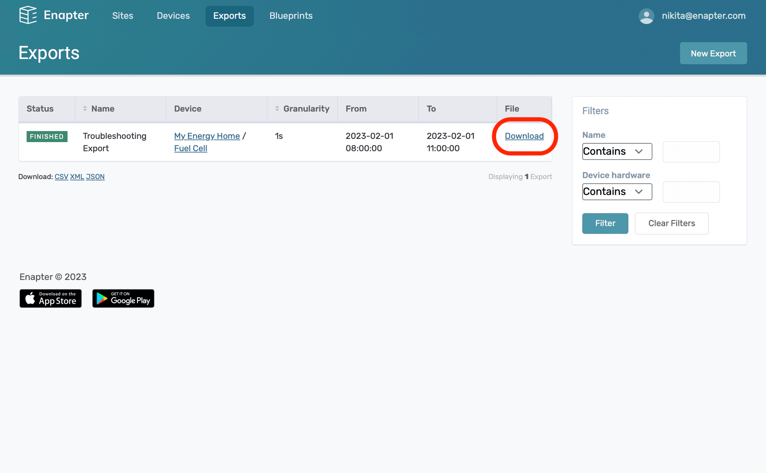Expand the Name column sort options
Screen dimensions: 766x473
click(84, 108)
